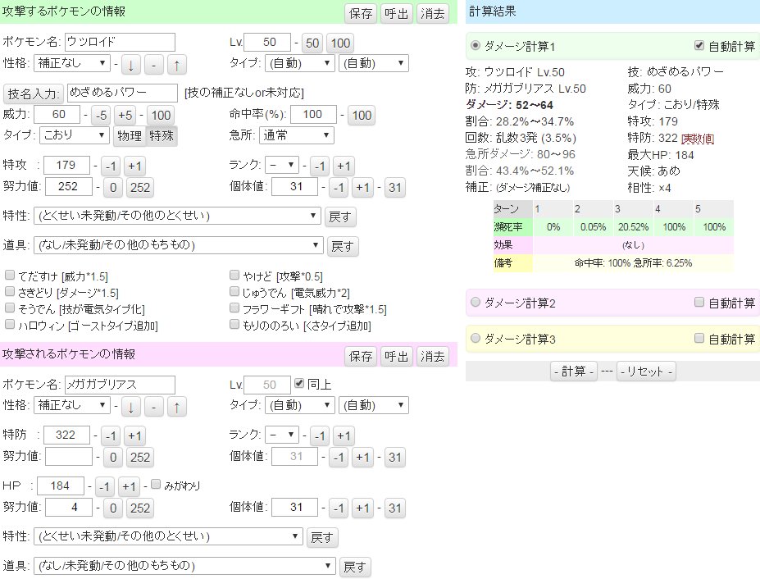760x579 pixels.
Task: Check ハロウィン checkbox
Action: 10,324
